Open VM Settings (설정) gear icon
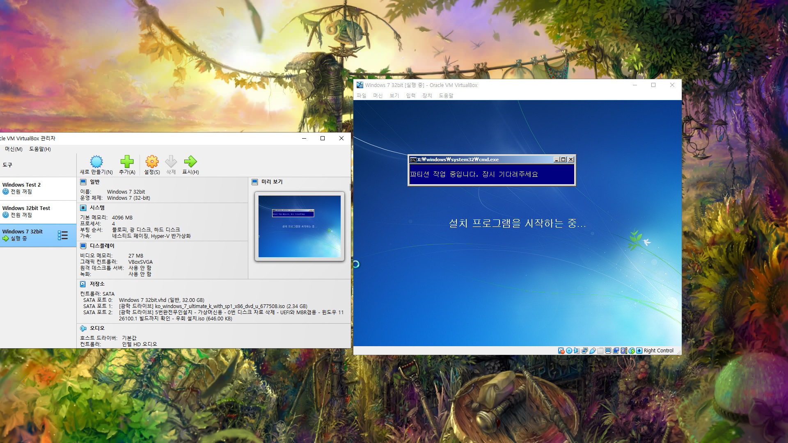The height and width of the screenshot is (443, 788). click(x=152, y=161)
